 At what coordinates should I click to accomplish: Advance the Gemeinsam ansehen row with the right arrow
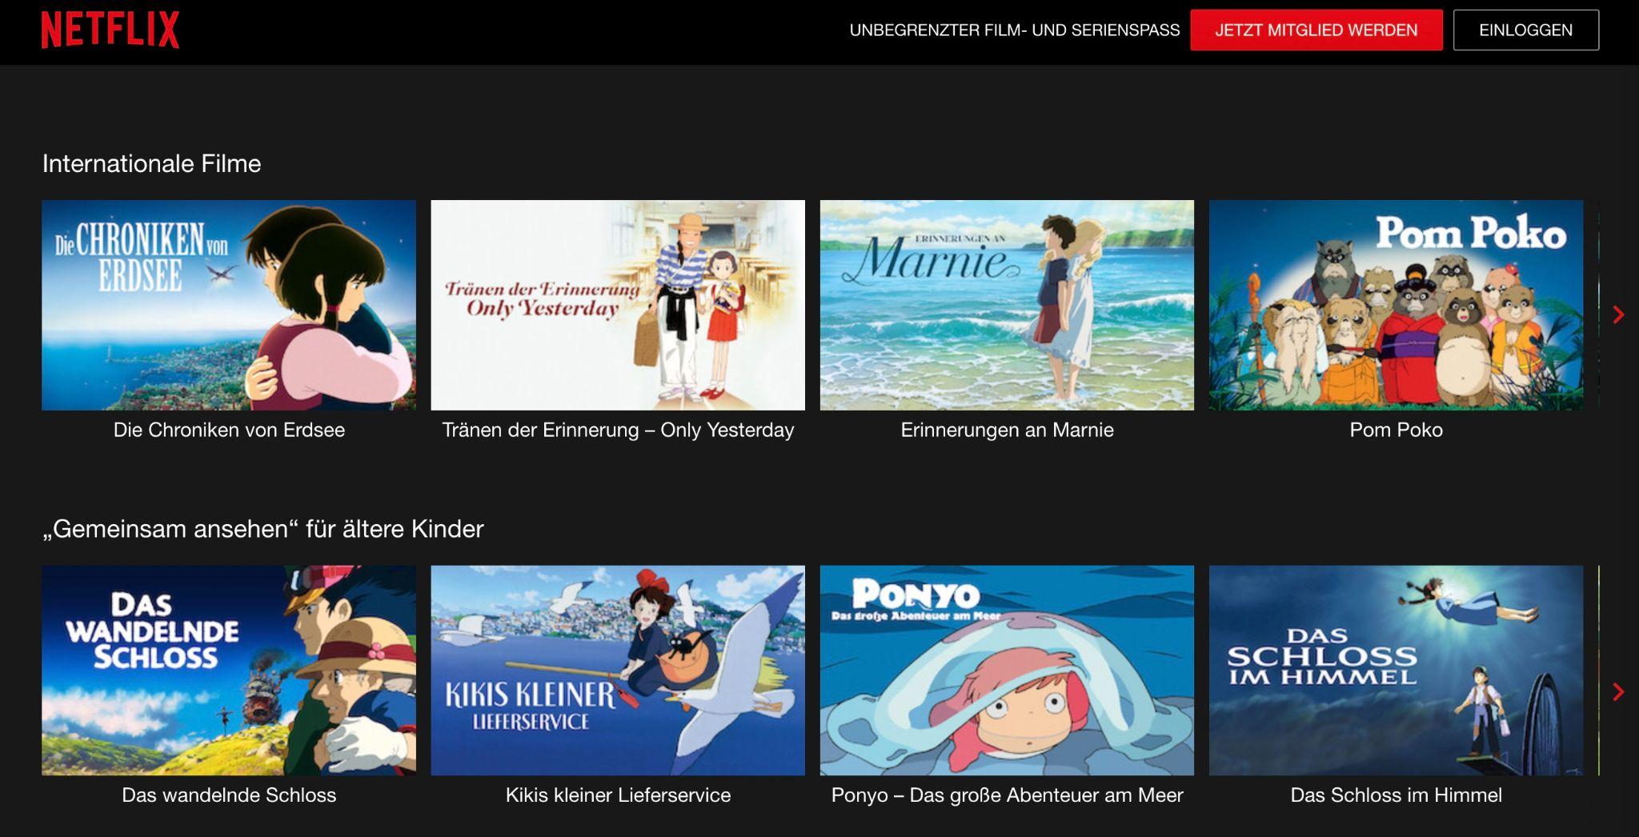(1618, 691)
